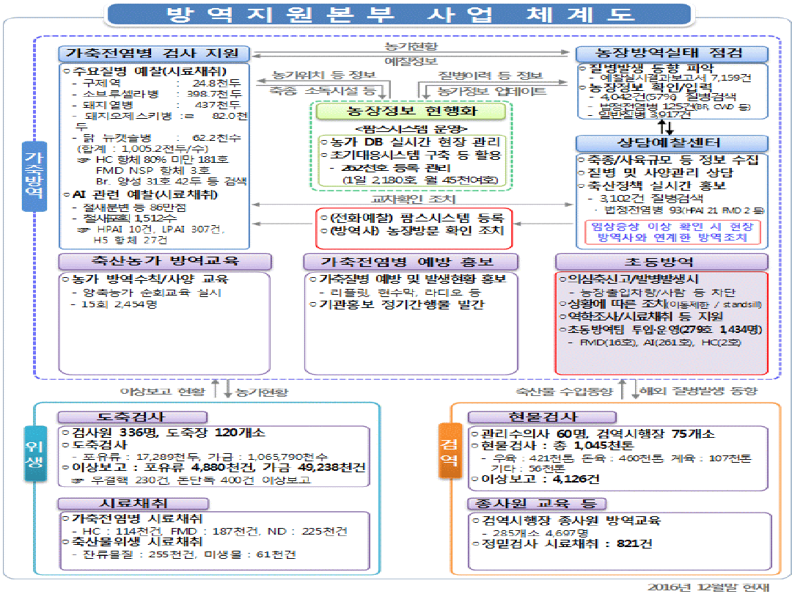Image resolution: width=792 pixels, height=594 pixels.
Task: Click the up-down arrows above 상담예찰센터
Action: (x=670, y=126)
